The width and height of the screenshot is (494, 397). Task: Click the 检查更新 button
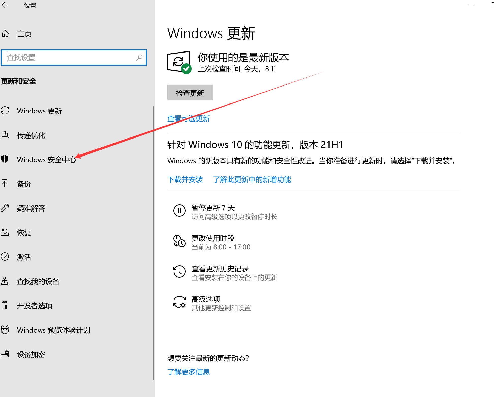pos(190,93)
